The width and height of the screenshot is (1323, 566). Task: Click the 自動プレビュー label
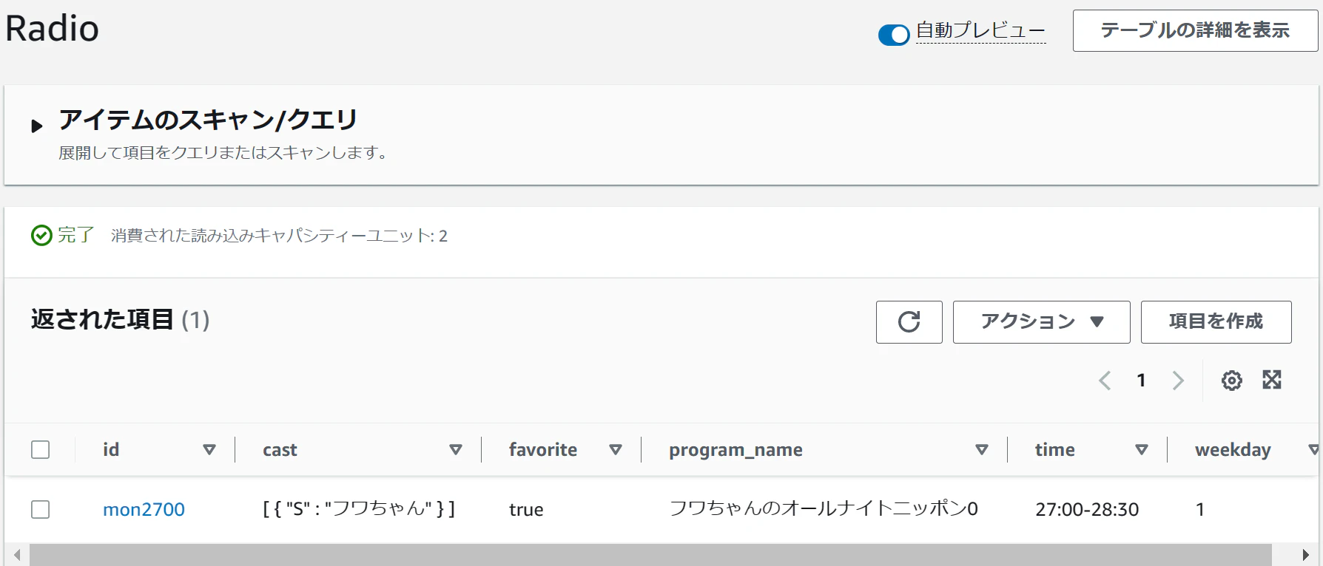pos(980,31)
